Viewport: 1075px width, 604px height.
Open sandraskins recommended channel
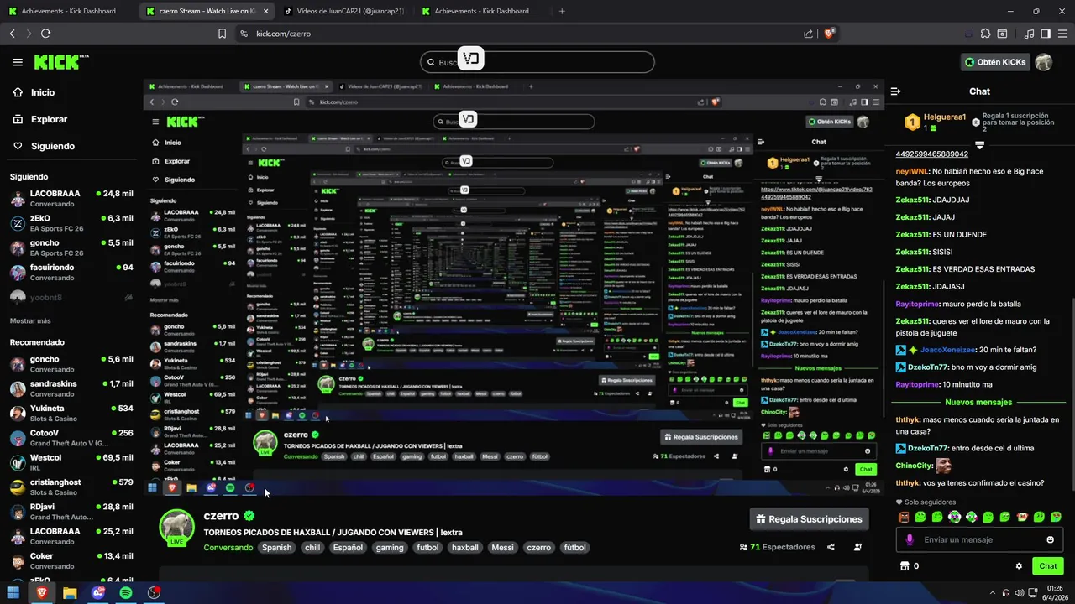tap(71, 388)
